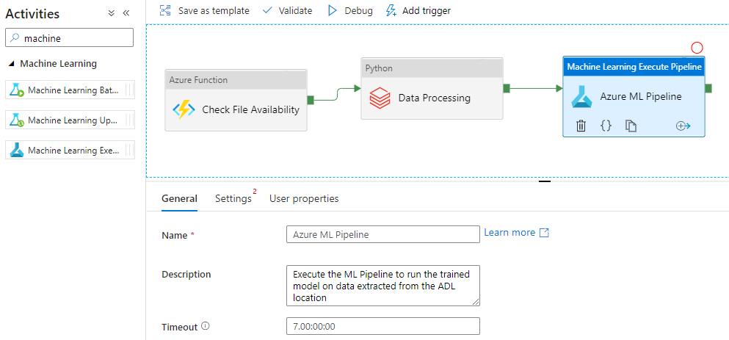The image size is (729, 340).
Task: Click the Validate button
Action: [x=287, y=10]
